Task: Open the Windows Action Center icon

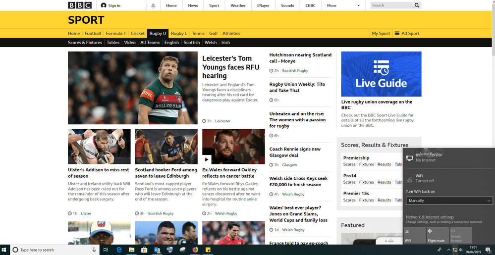Action: click(488, 250)
